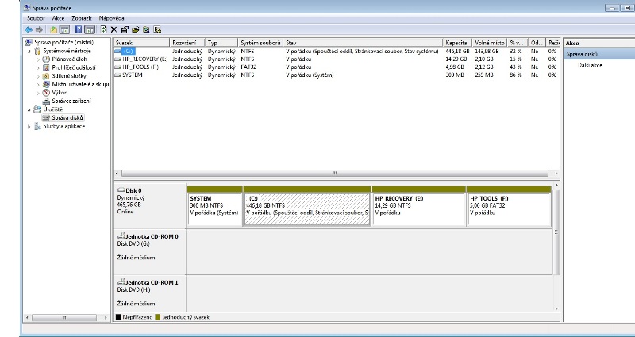635x337 pixels.
Task: Open the Zobrazit menu
Action: point(82,18)
